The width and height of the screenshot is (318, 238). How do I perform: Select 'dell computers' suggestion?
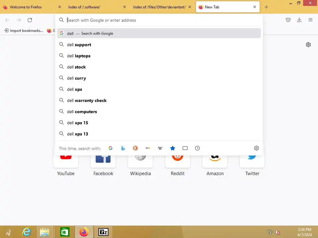point(159,112)
